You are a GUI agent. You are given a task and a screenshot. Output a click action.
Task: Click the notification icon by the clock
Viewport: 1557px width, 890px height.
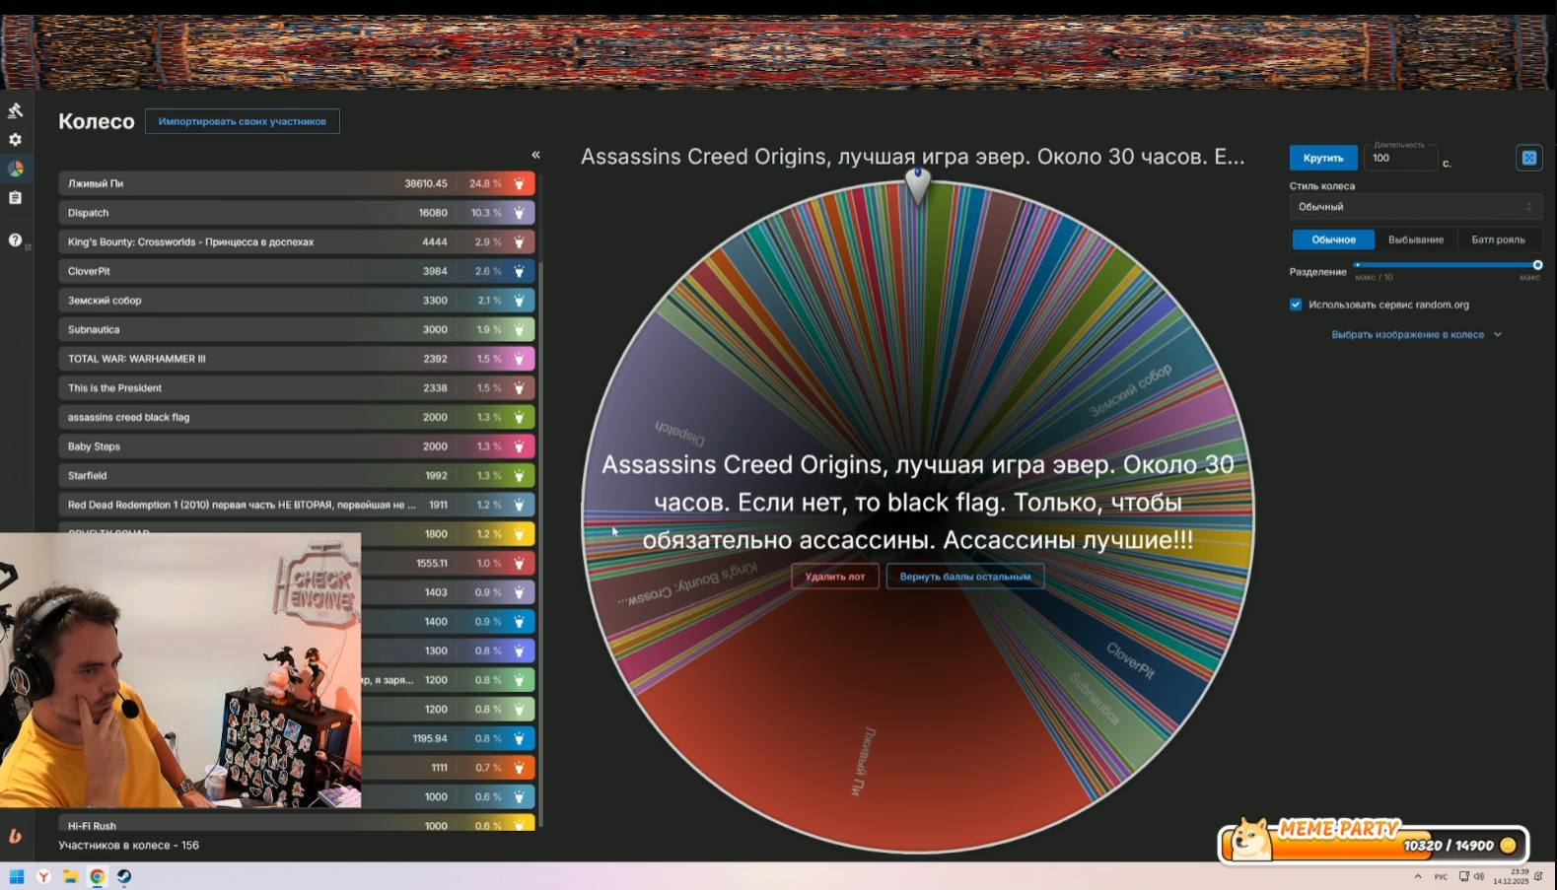(1538, 876)
